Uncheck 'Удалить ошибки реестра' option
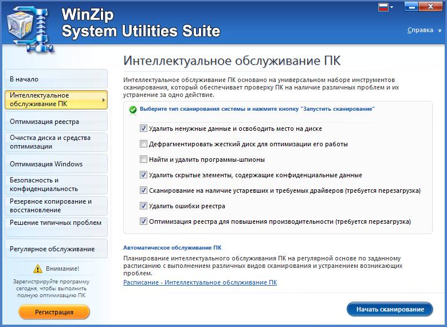Image resolution: width=447 pixels, height=327 pixels. [143, 206]
